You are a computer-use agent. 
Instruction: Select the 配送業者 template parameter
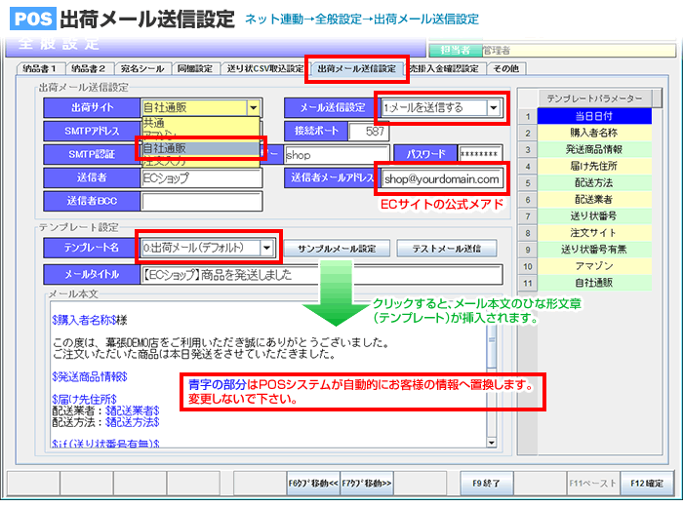[594, 199]
